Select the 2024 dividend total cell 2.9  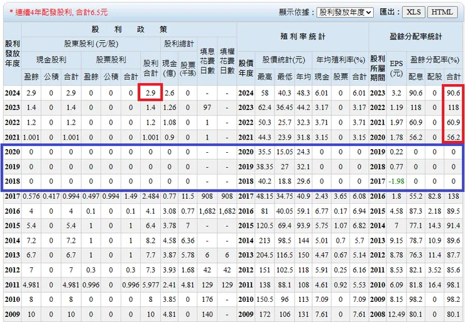tap(151, 93)
